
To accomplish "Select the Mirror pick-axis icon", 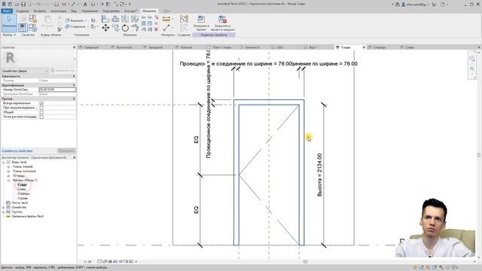I will [125, 19].
